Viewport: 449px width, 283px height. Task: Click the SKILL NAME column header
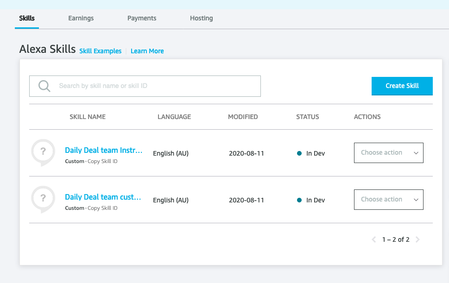[x=88, y=117]
